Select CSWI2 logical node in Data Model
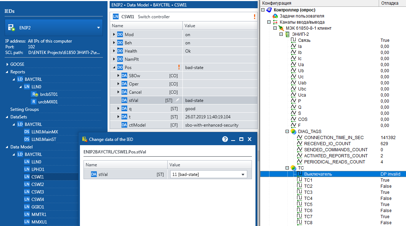 pos(38,185)
